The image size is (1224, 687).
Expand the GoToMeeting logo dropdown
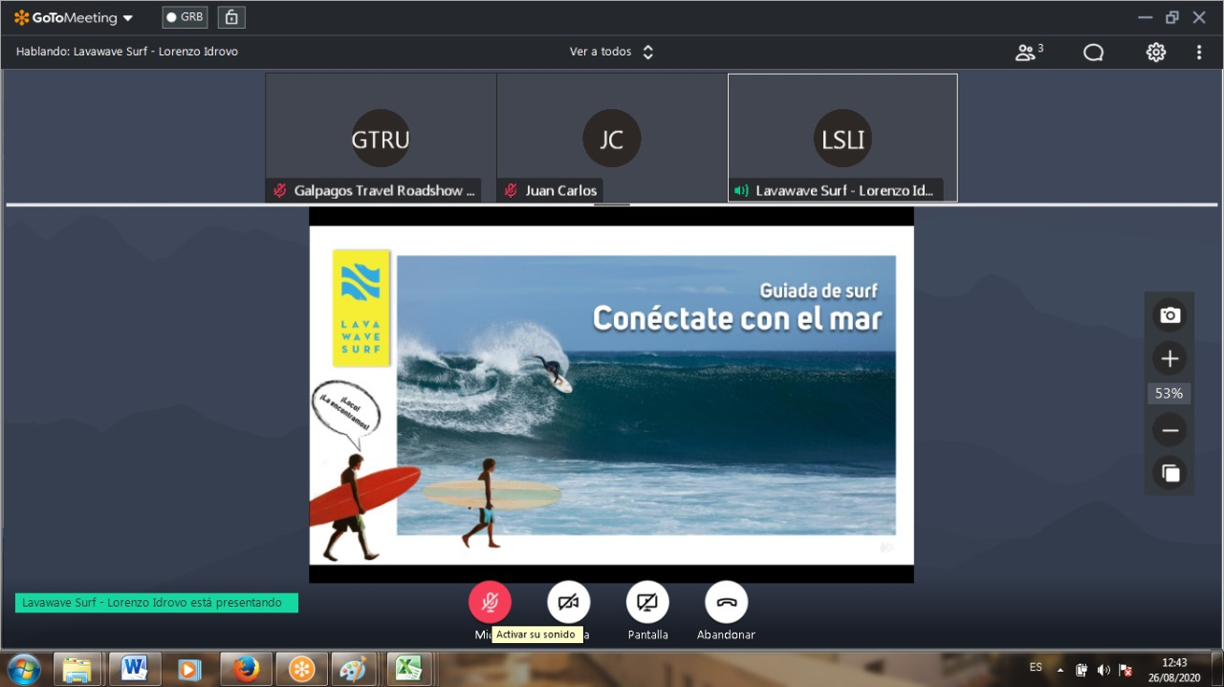click(x=74, y=18)
